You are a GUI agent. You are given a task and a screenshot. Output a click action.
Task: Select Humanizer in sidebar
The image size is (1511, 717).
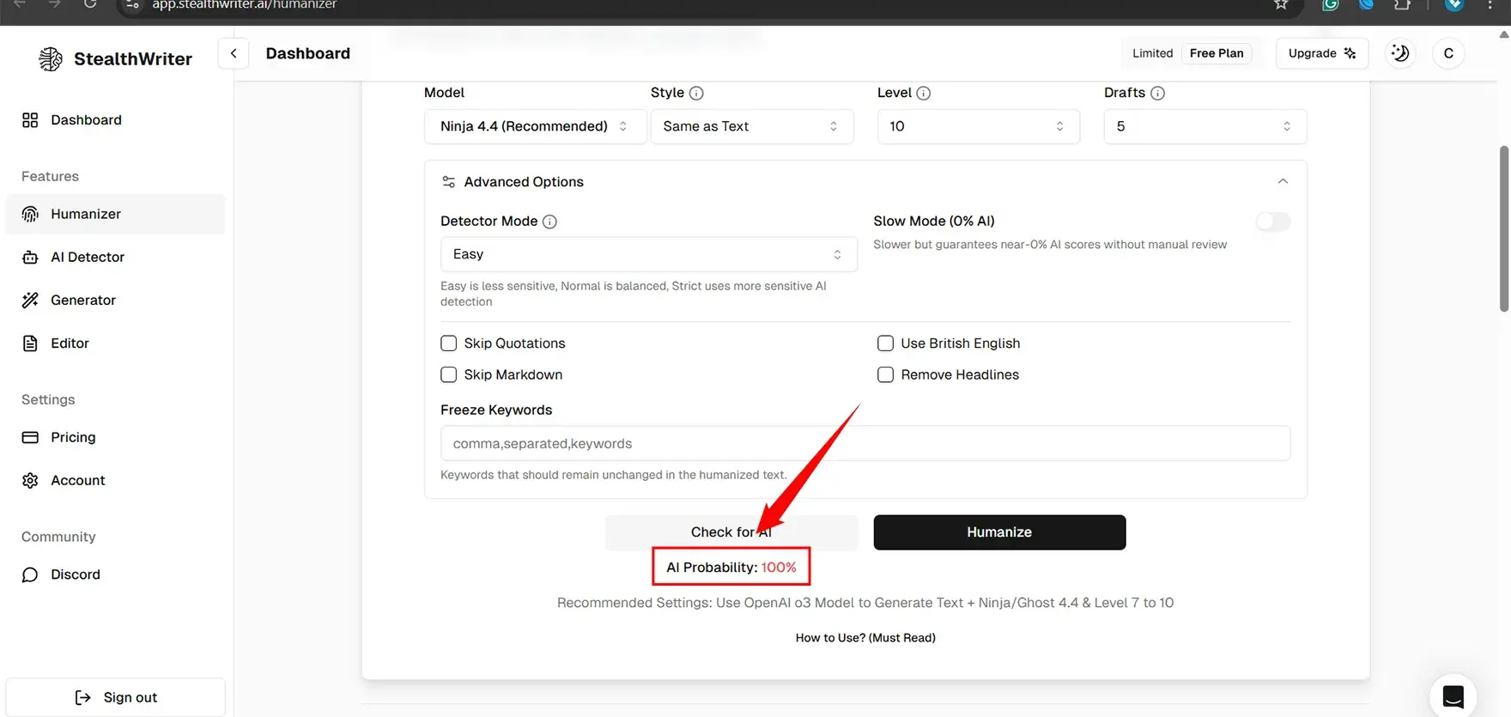tap(115, 214)
